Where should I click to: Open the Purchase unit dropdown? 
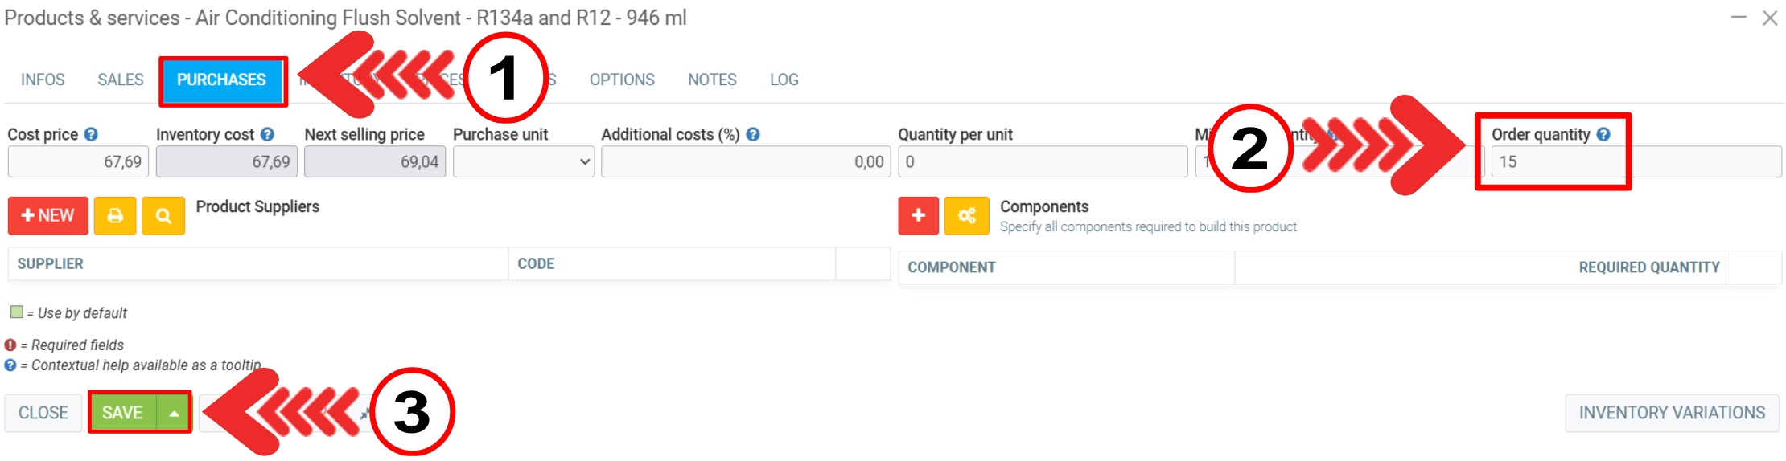click(x=523, y=161)
